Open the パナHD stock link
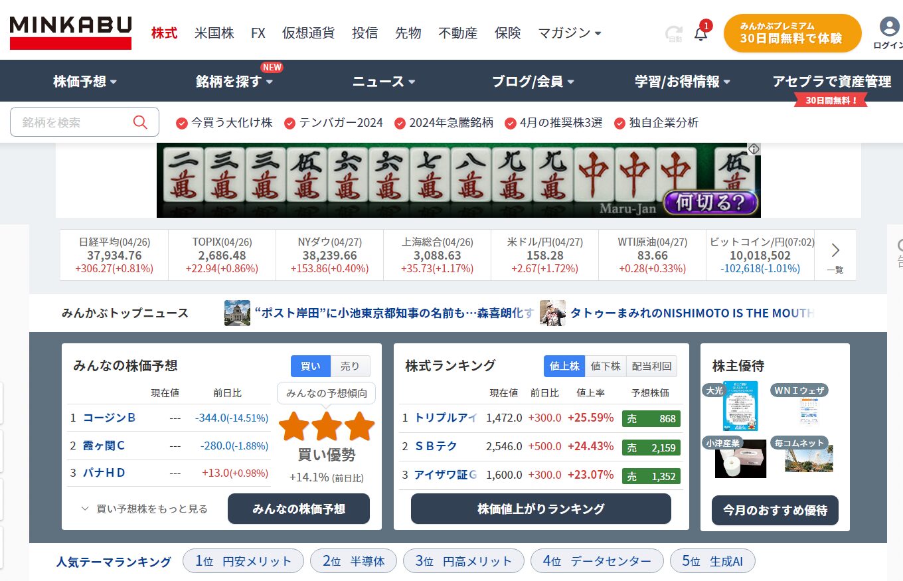Screen dimensions: 903x581 tap(104, 473)
